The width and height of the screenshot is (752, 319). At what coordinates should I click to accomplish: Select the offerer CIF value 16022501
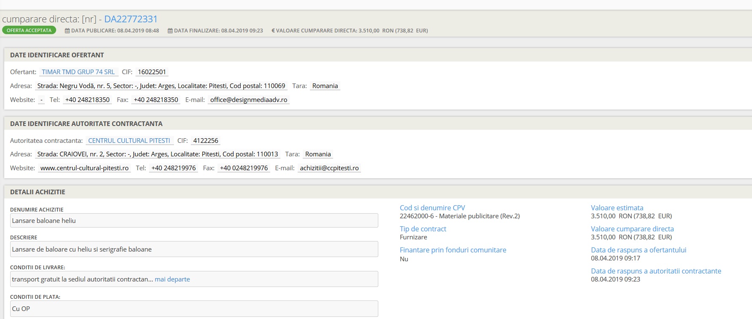(152, 72)
